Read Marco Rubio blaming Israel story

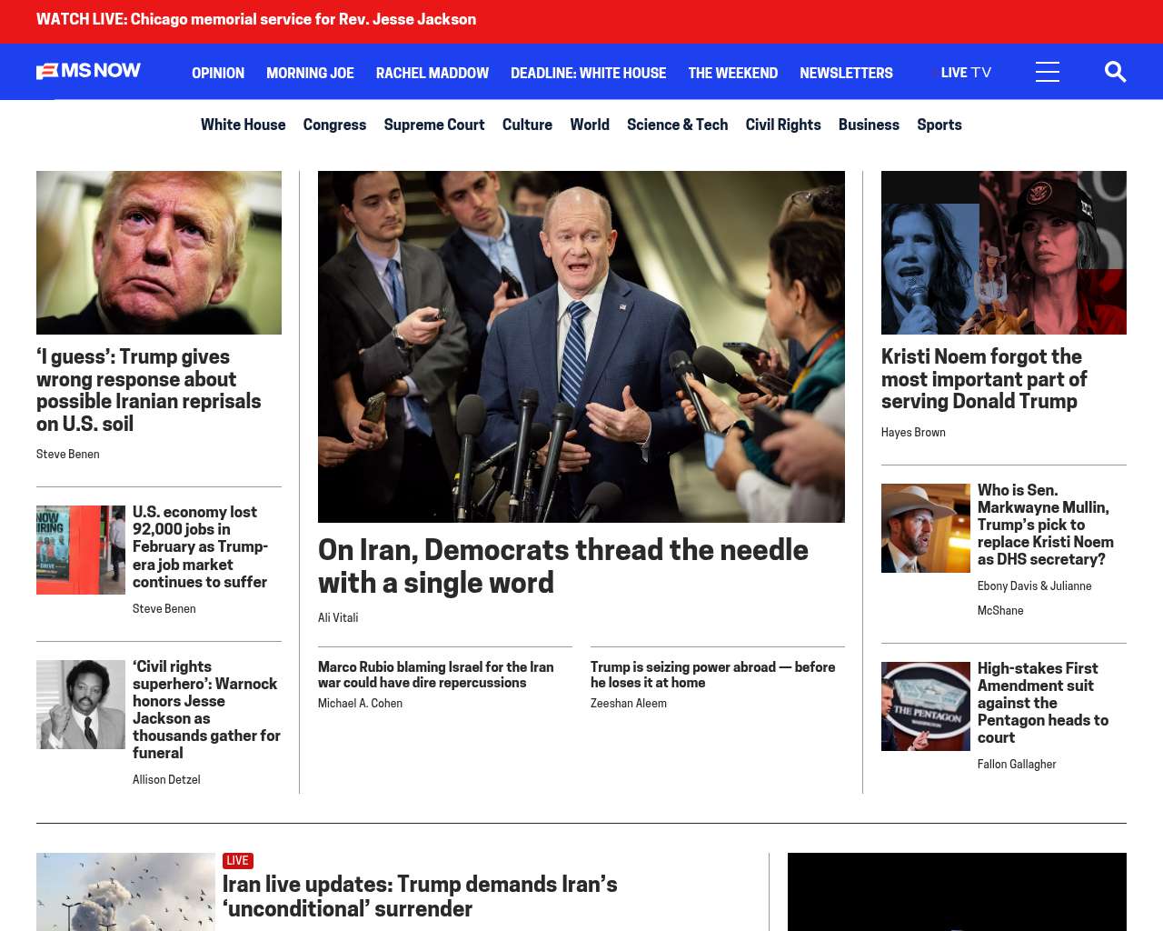(x=436, y=675)
